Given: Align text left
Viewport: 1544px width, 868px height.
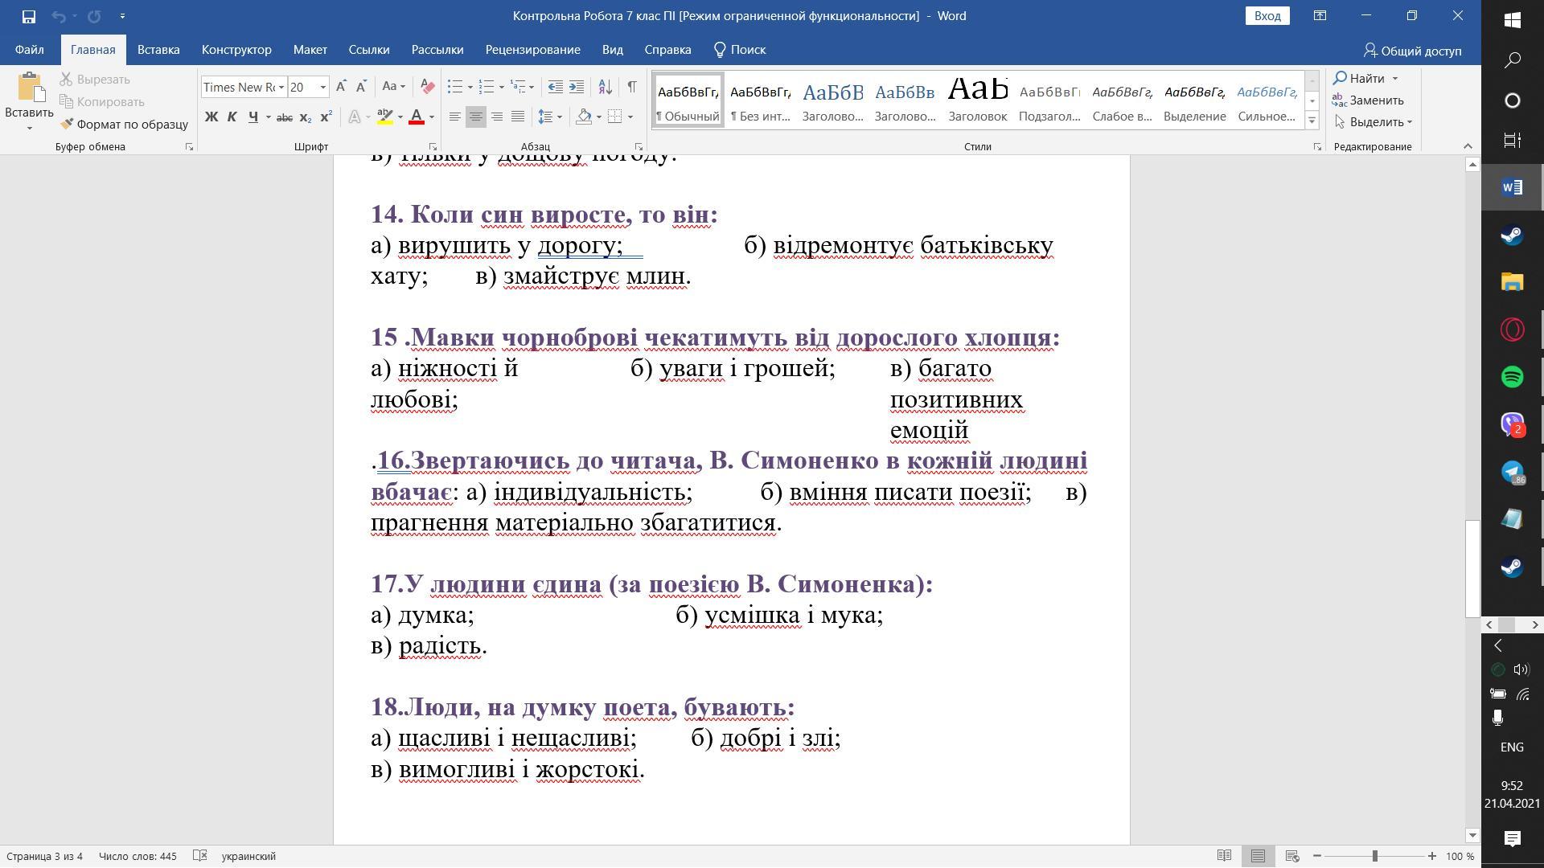Looking at the screenshot, I should [x=455, y=117].
